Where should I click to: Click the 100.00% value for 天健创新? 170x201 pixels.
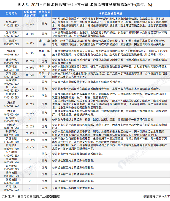point(29,140)
